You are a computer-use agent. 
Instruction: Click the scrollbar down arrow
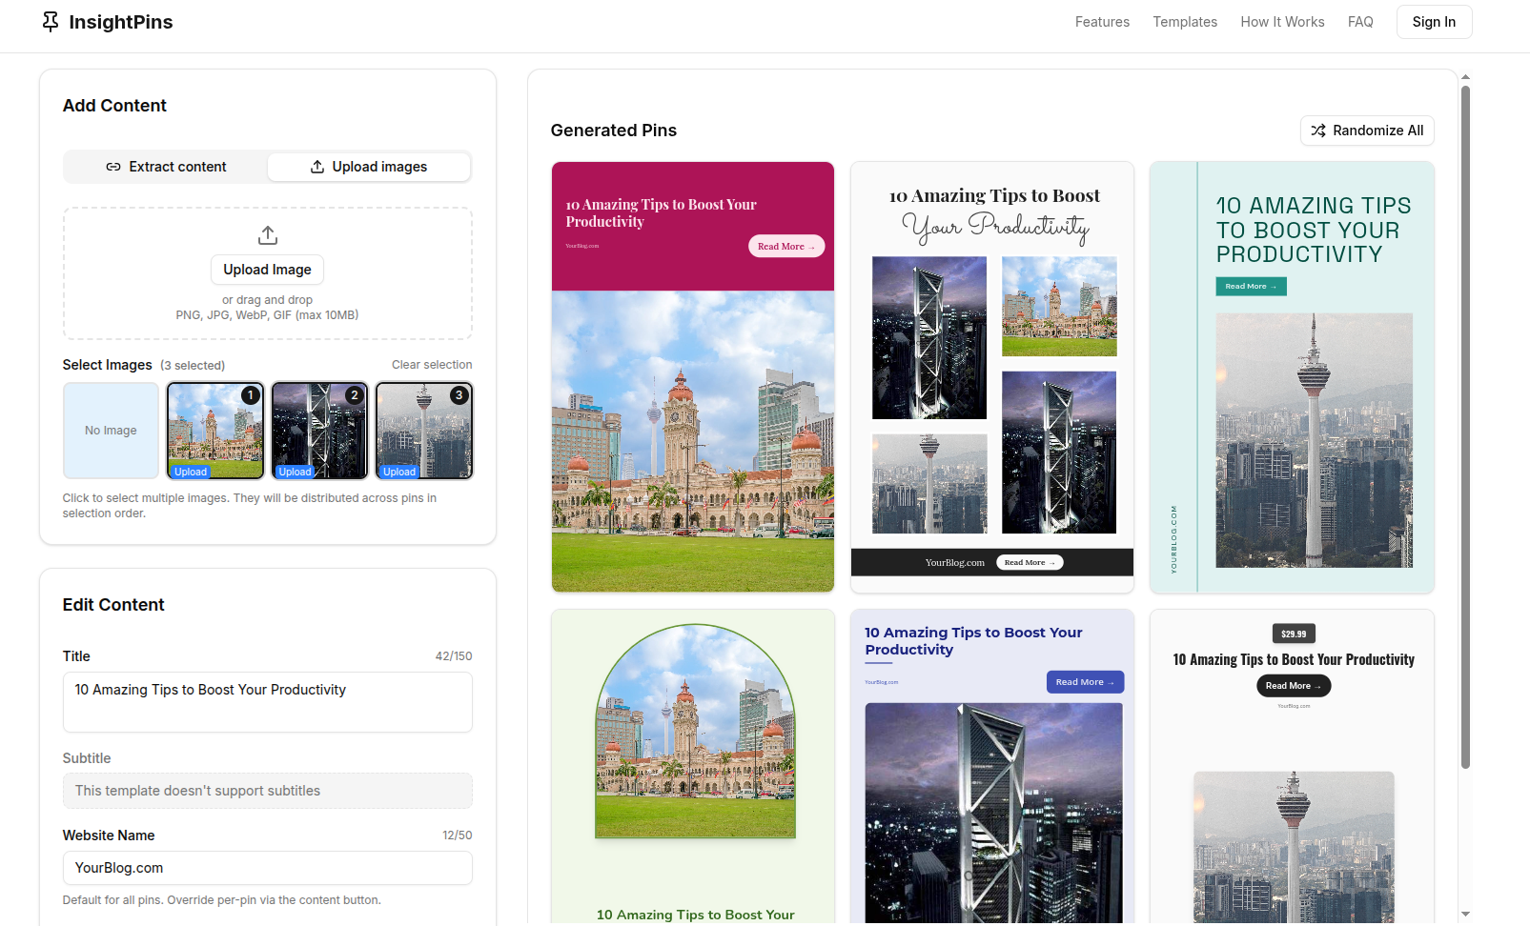tap(1465, 915)
